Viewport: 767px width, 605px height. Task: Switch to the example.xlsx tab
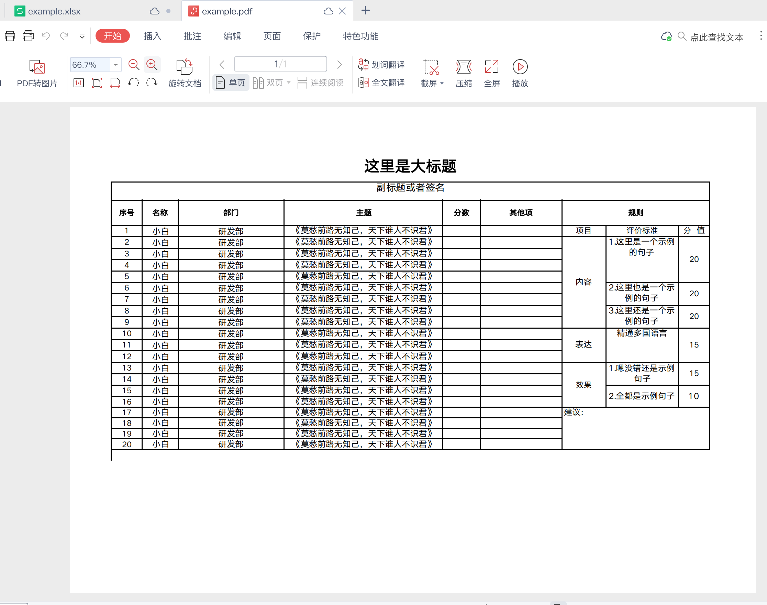pos(54,11)
